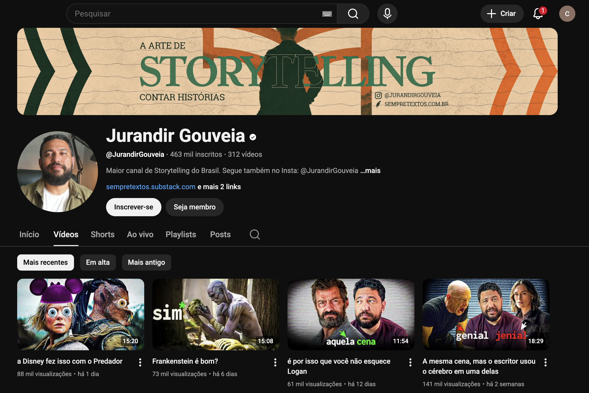Sort videos by Mais antigo
The image size is (589, 393).
[x=146, y=263]
